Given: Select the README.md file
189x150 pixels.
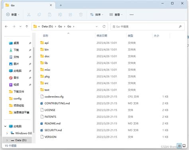Looking at the screenshot, I should pos(51,123).
